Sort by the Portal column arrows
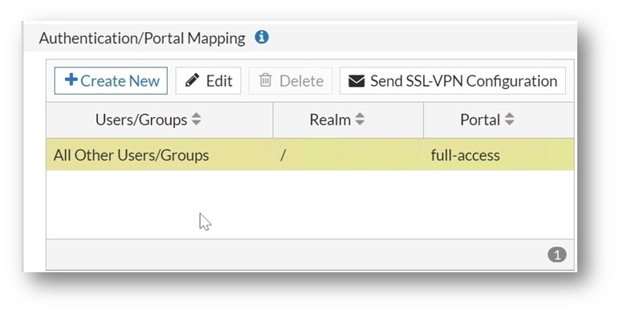This screenshot has width=619, height=314. (510, 120)
